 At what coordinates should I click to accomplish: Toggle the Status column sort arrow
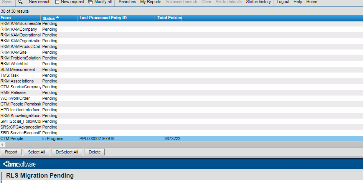[x=58, y=18]
